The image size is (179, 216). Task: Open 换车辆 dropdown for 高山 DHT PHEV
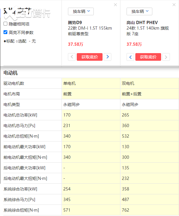pyautogui.click(x=139, y=11)
